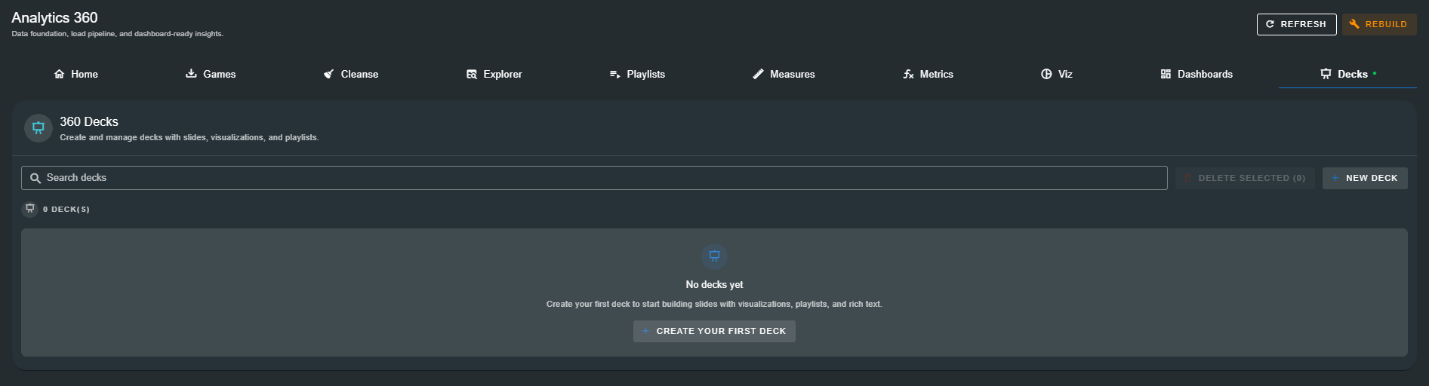Screen dimensions: 1429x386
Task: Select the Playlists tab
Action: pyautogui.click(x=637, y=74)
